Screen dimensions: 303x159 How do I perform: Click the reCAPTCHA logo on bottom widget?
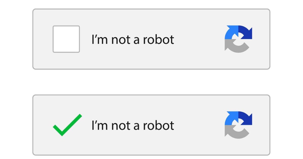pyautogui.click(x=238, y=124)
